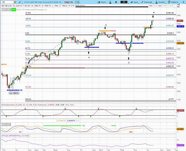Click the date value D: 2/26/16 11:00 AM
This screenshot has height=151, width=186.
click(22, 6)
